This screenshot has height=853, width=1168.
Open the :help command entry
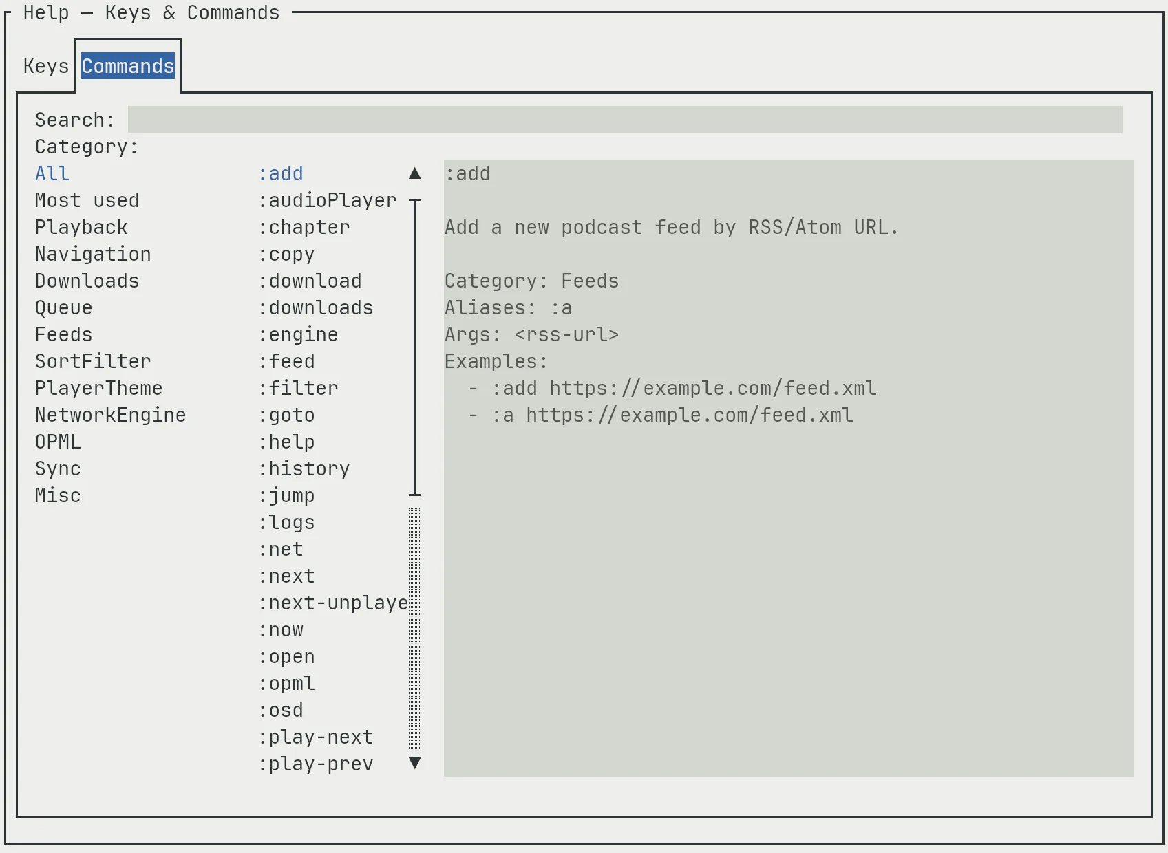coord(286,442)
